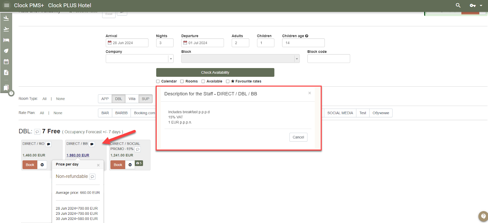Tick the Available checkbox
The image size is (488, 223).
point(203,82)
